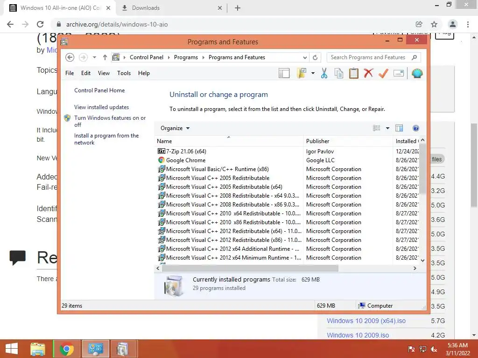The image size is (478, 358).
Task: Expand arrow after Control Panel breadcrumb
Action: point(169,57)
